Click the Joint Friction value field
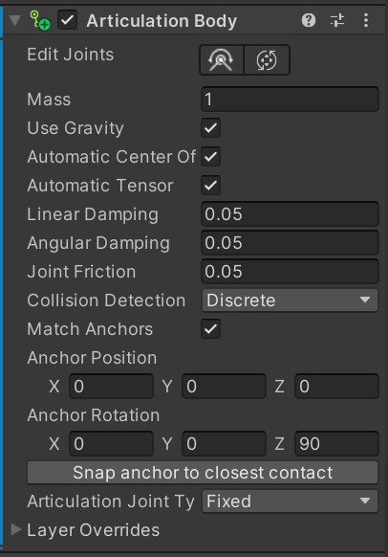This screenshot has height=557, width=388. point(290,272)
